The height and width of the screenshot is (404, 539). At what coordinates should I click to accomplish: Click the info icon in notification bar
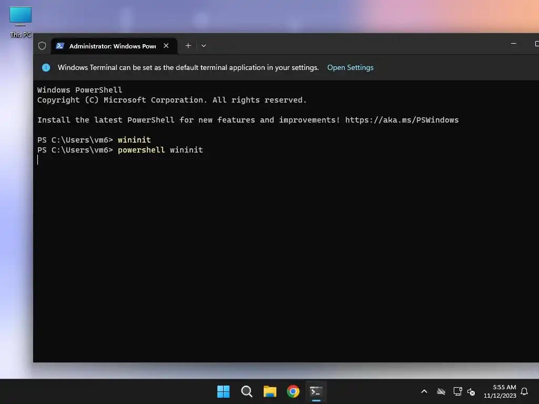pos(46,68)
